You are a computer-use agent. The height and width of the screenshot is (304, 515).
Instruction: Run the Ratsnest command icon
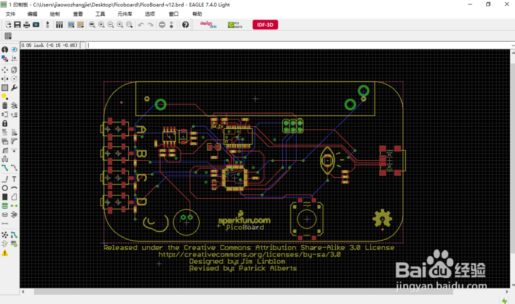point(5,234)
